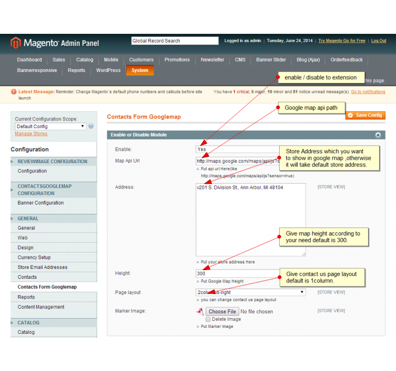
Task: Click into the Map Api Url field
Action: 238,161
